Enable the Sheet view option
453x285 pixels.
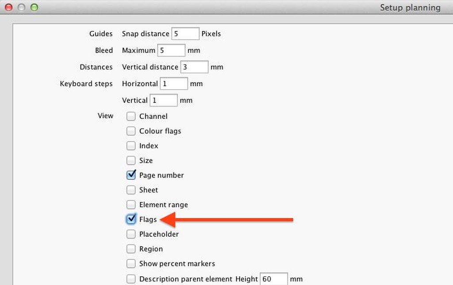(131, 190)
